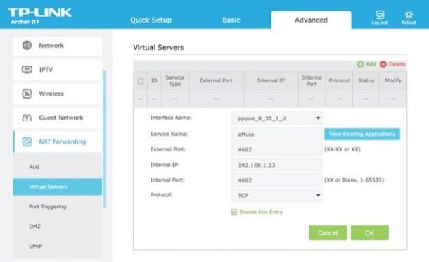The height and width of the screenshot is (262, 429).
Task: Click the Enable this Entry label text
Action: click(x=261, y=212)
